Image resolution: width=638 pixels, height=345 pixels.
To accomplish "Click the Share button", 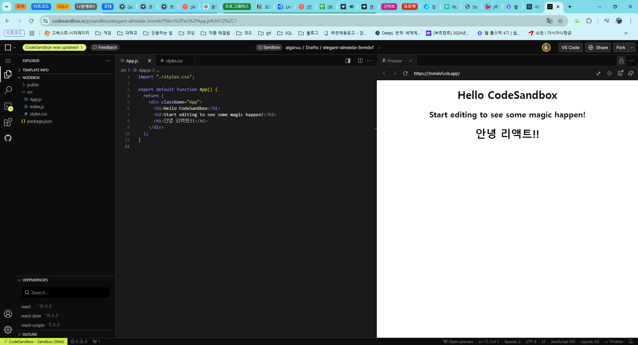I will (598, 47).
